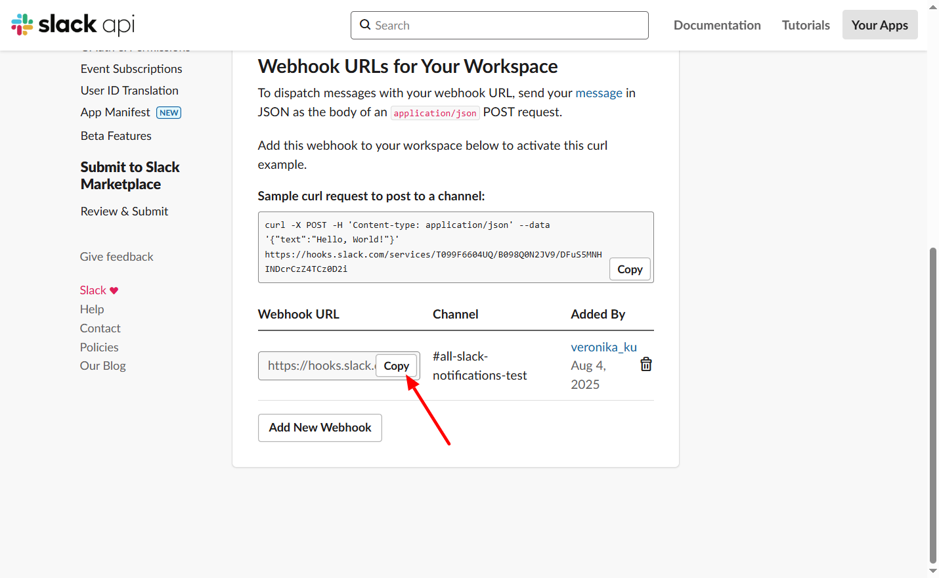The height and width of the screenshot is (578, 939).
Task: Click the Slack API logo
Action: pos(73,25)
